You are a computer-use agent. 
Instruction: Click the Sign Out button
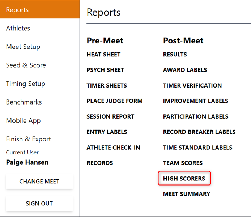point(39,204)
